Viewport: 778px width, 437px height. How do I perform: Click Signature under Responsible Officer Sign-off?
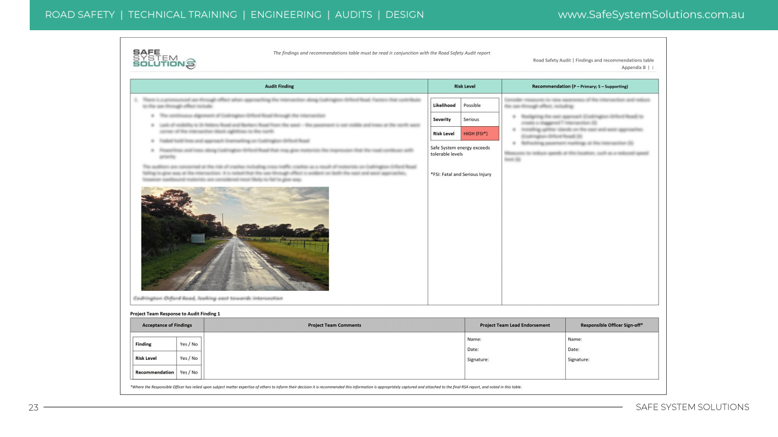click(x=578, y=359)
